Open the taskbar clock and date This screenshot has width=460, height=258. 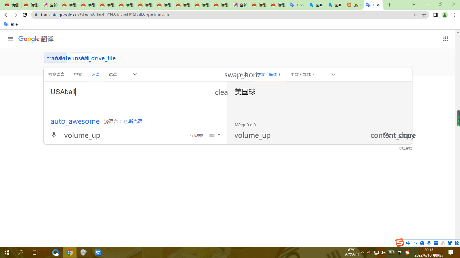pyautogui.click(x=429, y=253)
